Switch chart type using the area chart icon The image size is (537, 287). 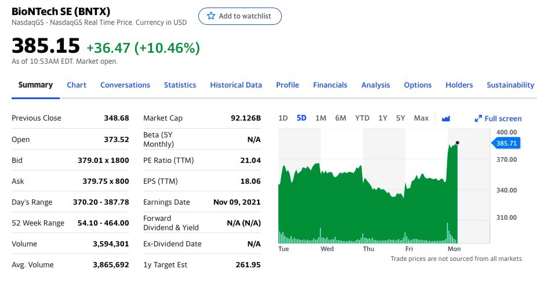445,118
